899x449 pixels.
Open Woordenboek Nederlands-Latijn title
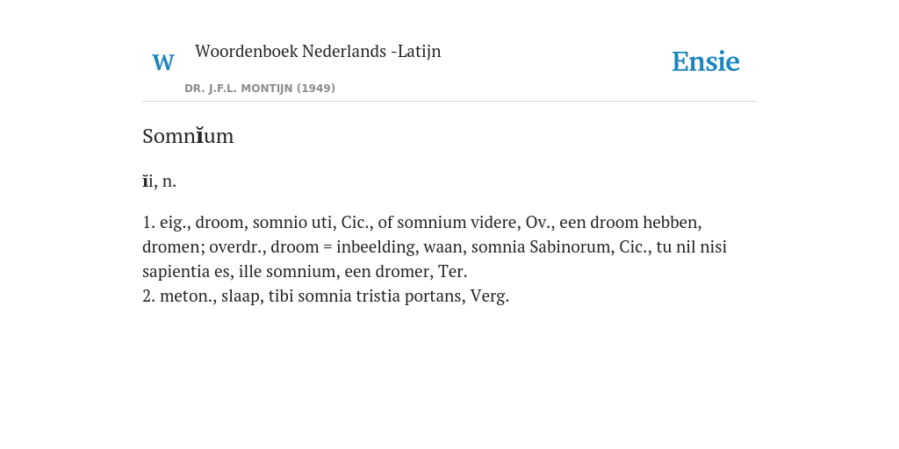[318, 51]
